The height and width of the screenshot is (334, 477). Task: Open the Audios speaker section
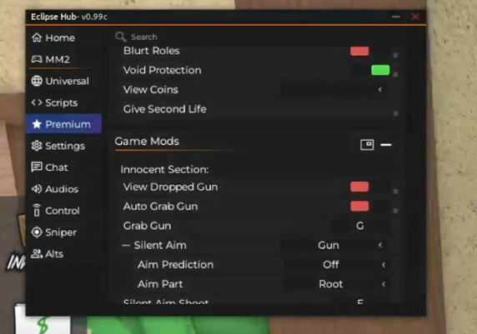pyautogui.click(x=37, y=189)
